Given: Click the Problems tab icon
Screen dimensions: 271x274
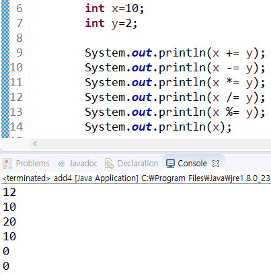Looking at the screenshot, I should (x=7, y=164).
